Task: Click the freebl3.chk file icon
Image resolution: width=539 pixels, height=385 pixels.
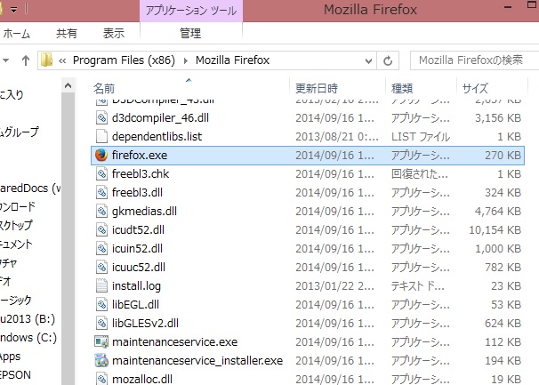Action: (x=101, y=174)
